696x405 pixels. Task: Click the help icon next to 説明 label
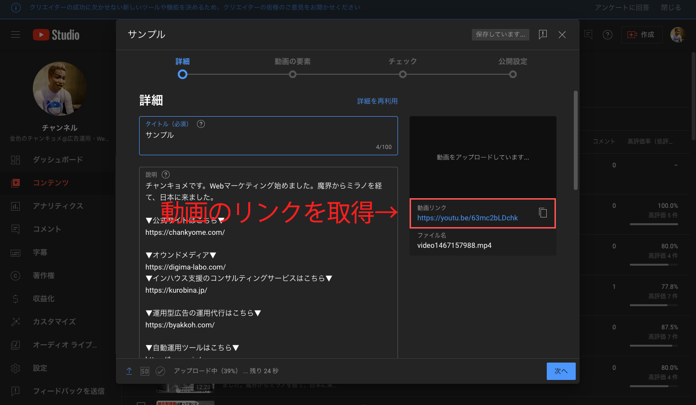pos(166,175)
